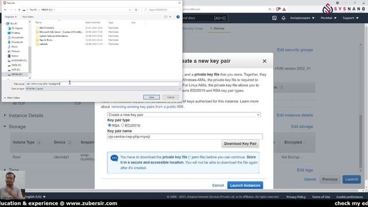Switch to the 7. Review tab
Viewport: 368px width, 207px height.
217,28
